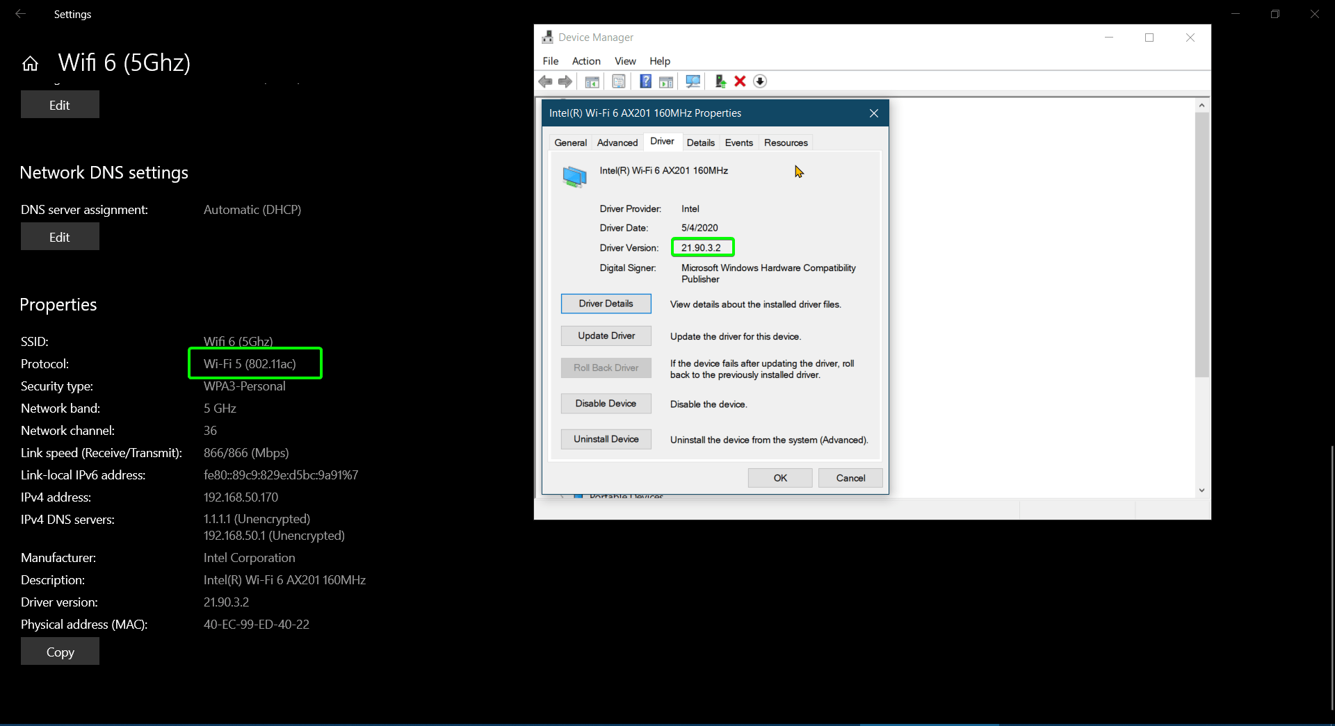
Task: Click the driver version 21.90.3.2 in dialog
Action: (x=701, y=248)
